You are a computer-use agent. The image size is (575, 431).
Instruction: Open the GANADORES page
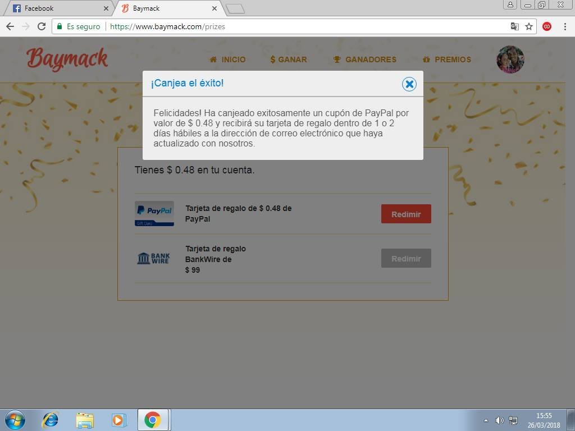click(x=364, y=59)
